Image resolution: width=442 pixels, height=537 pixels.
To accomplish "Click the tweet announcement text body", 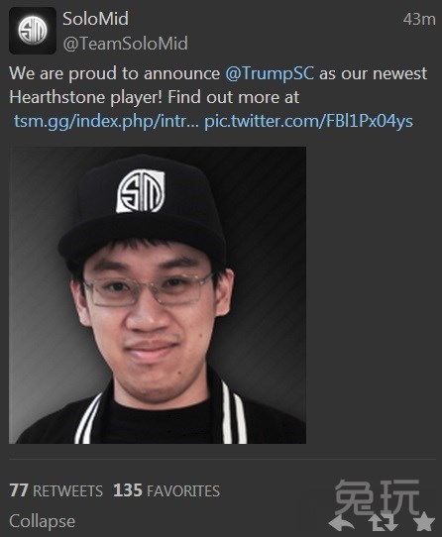I will click(218, 97).
